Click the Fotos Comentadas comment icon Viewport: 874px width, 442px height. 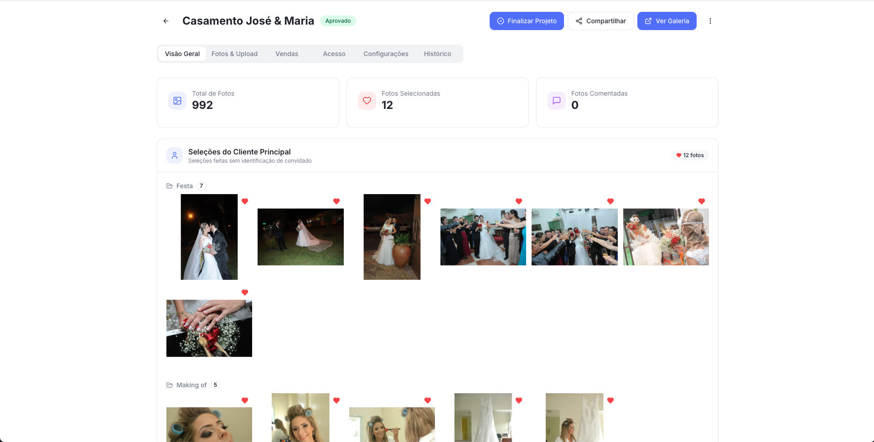point(557,101)
